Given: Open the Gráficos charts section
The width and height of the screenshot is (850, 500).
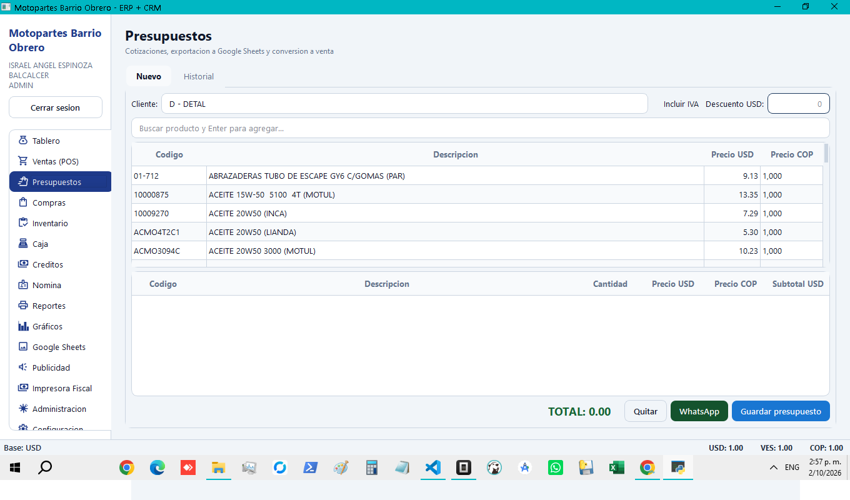Looking at the screenshot, I should tap(60, 326).
